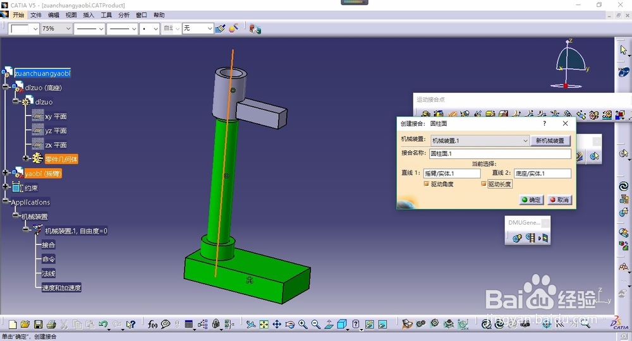The image size is (632, 341).
Task: Expand the 零件几何体 tree node
Action: click(x=26, y=159)
